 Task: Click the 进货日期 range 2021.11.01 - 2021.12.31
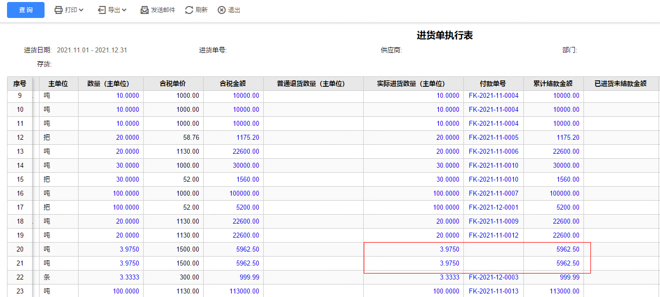pyautogui.click(x=92, y=50)
